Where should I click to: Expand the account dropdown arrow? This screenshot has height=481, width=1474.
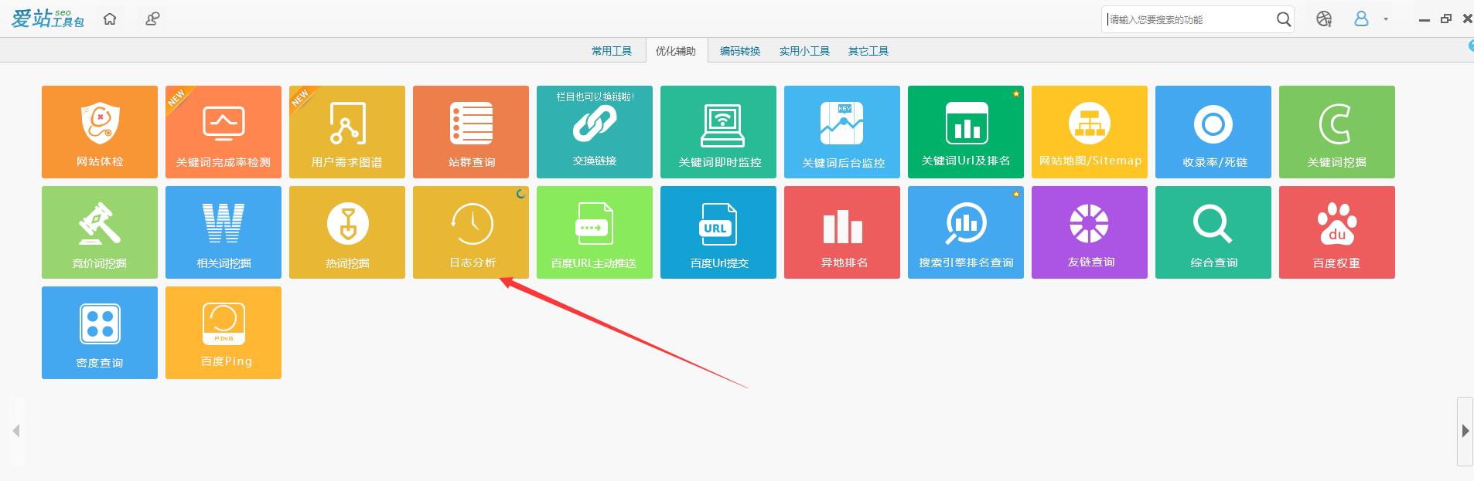pyautogui.click(x=1386, y=19)
